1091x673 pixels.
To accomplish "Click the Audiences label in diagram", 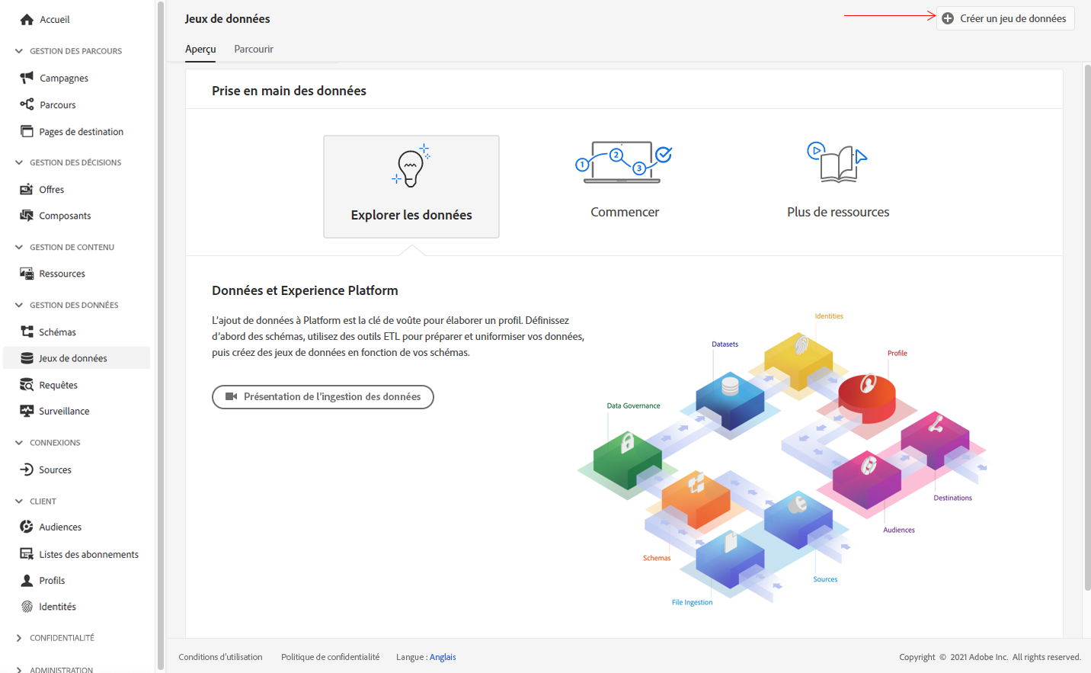I will [899, 530].
